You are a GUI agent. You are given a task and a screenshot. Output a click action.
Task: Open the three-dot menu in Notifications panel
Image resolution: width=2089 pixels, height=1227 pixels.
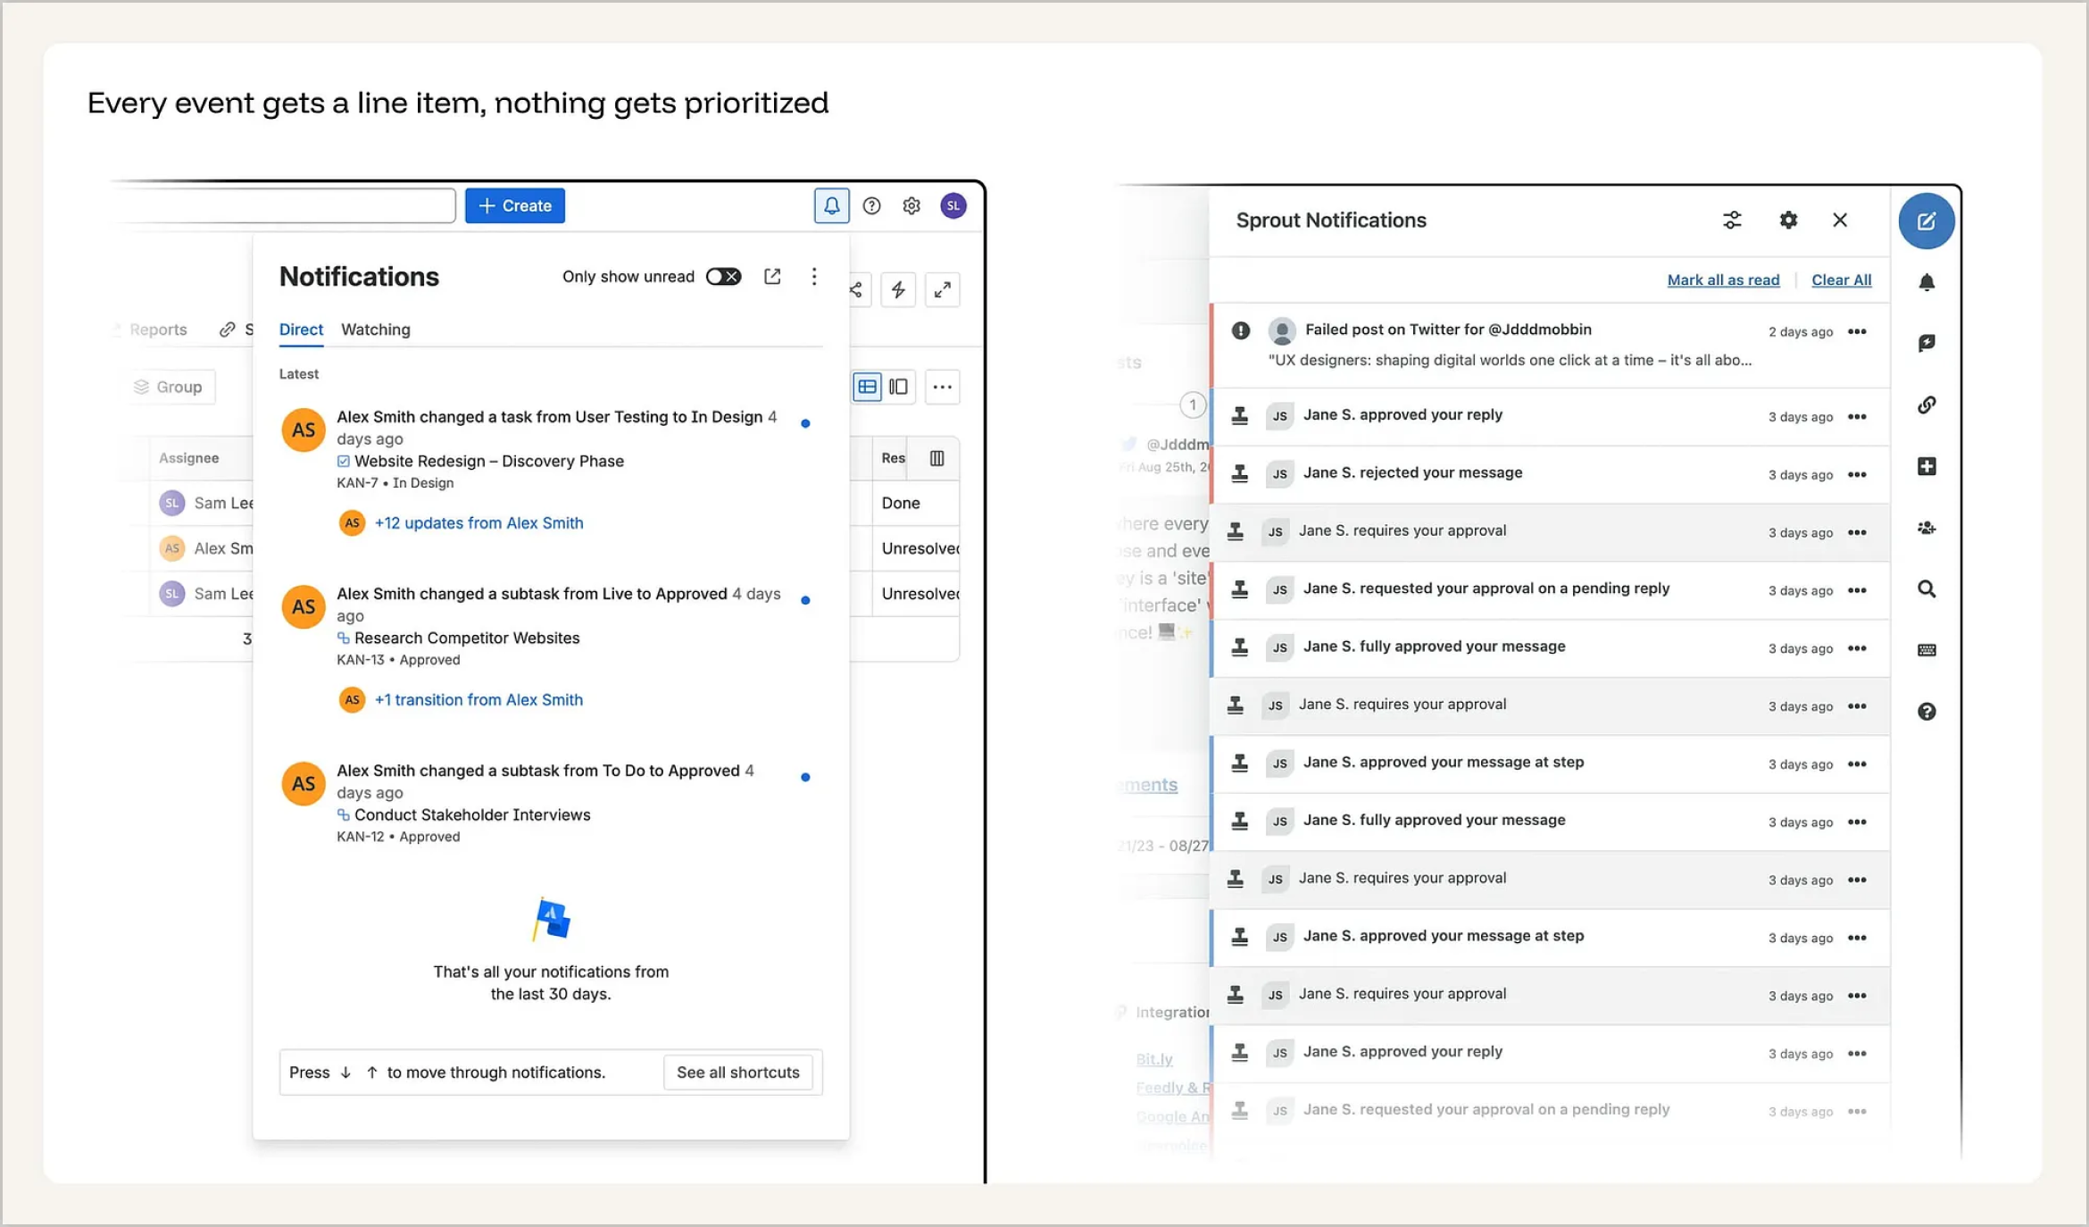pos(813,277)
